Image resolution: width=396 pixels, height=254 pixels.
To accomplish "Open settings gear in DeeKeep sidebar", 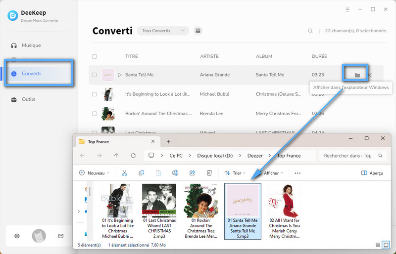I will 17,236.
